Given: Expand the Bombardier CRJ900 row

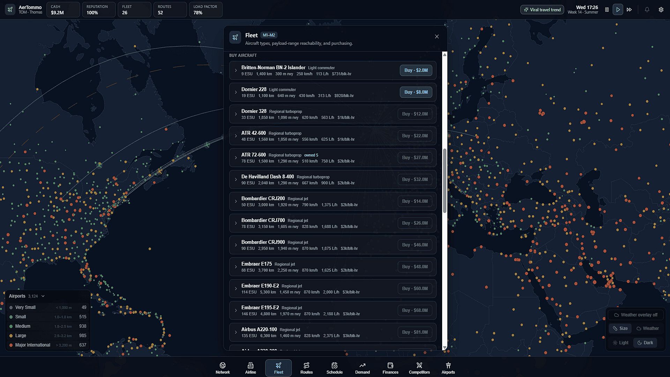Looking at the screenshot, I should pos(236,245).
